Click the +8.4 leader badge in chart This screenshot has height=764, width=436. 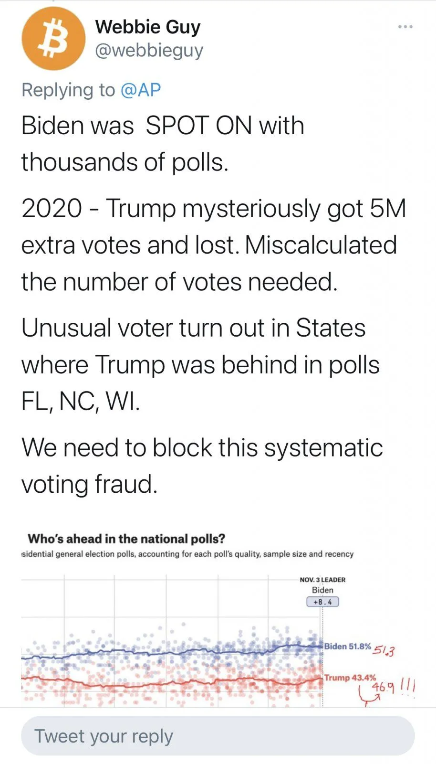point(322,602)
